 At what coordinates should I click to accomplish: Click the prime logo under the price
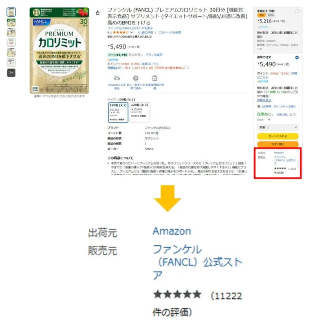[x=113, y=60]
